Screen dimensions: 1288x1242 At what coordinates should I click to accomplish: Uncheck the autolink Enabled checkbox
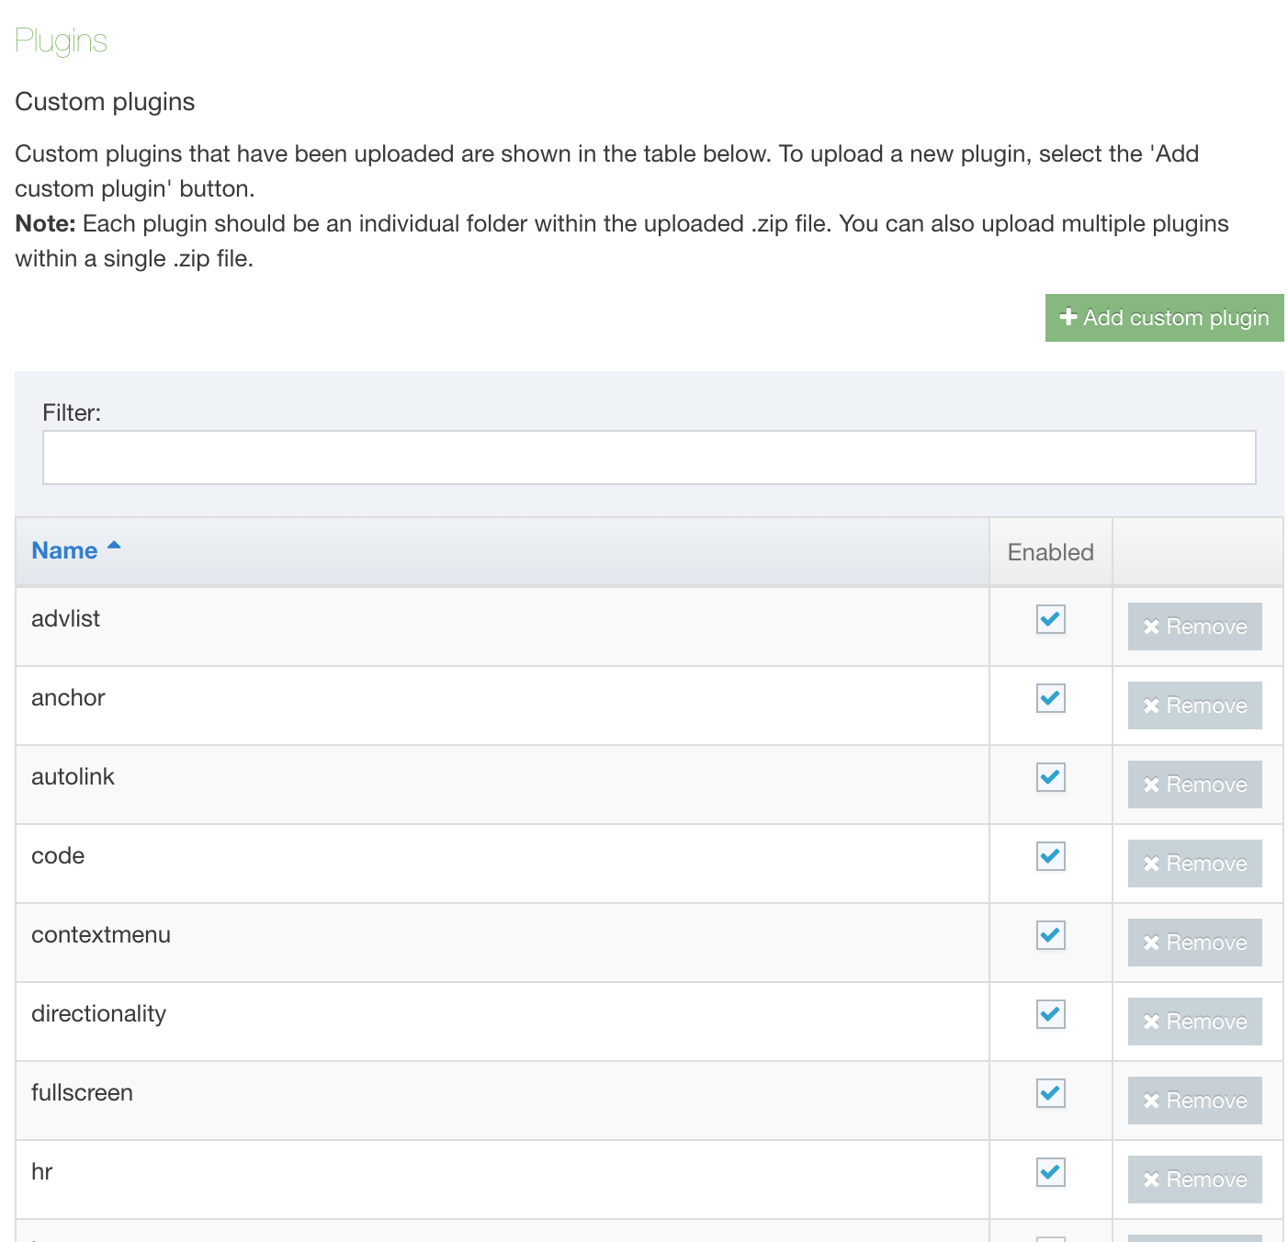pos(1051,777)
